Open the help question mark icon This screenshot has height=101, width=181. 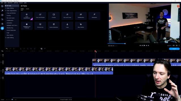[x=178, y=6]
